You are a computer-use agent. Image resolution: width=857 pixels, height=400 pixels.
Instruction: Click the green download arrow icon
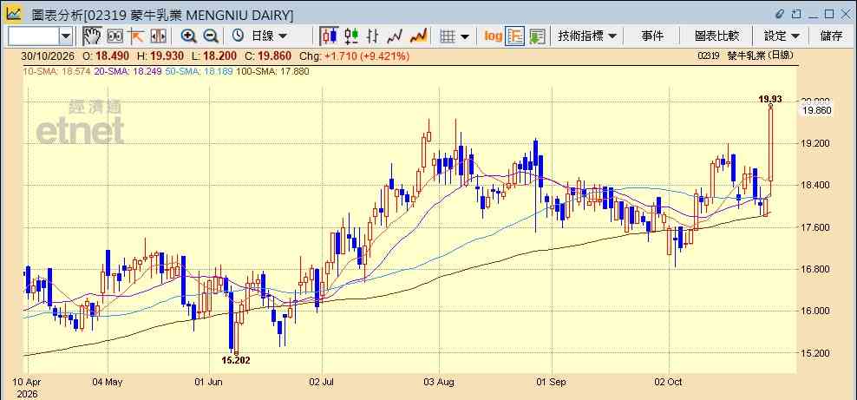tap(537, 36)
